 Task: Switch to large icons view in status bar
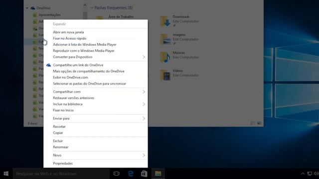[259, 123]
